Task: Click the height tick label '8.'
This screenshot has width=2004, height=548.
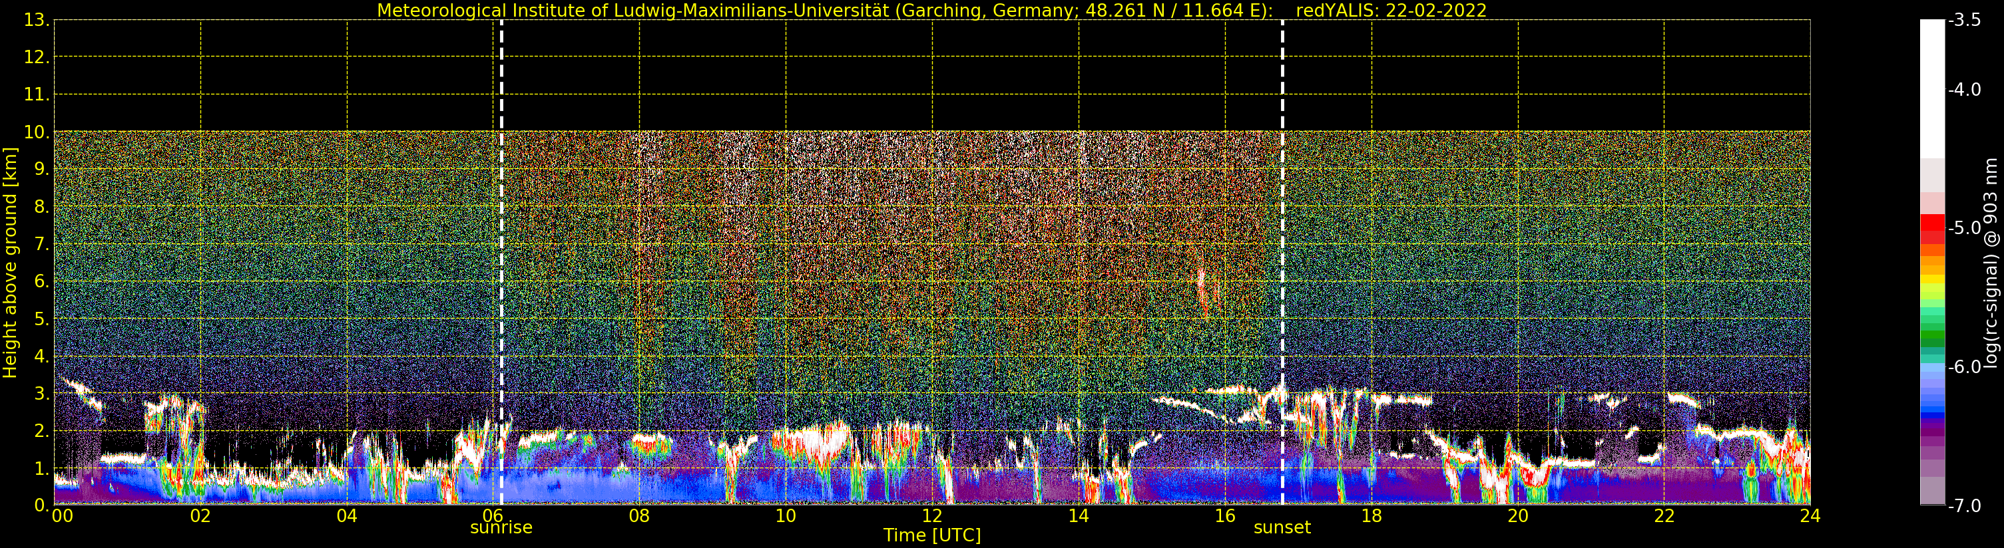Action: [x=42, y=207]
